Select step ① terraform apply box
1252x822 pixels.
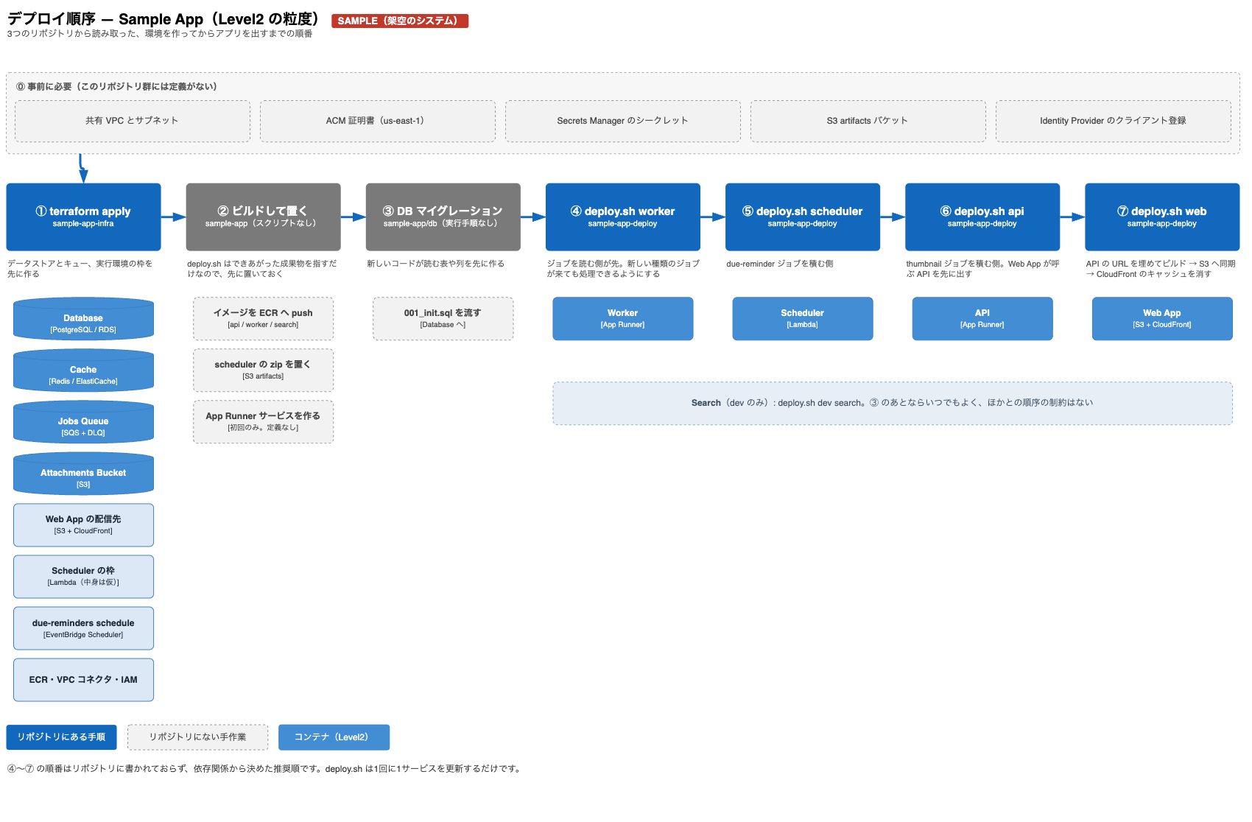point(83,217)
